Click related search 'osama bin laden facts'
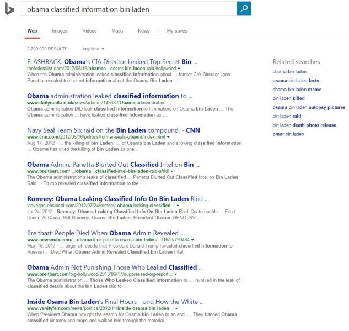Image resolution: width=349 pixels, height=331 pixels. 296,81
